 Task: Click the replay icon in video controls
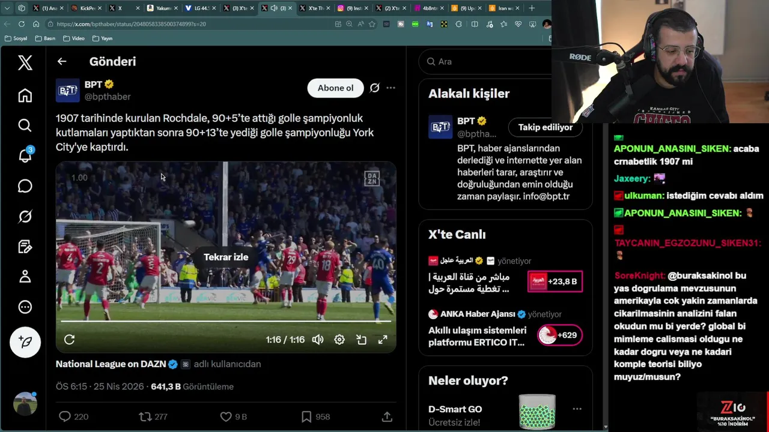tap(69, 340)
